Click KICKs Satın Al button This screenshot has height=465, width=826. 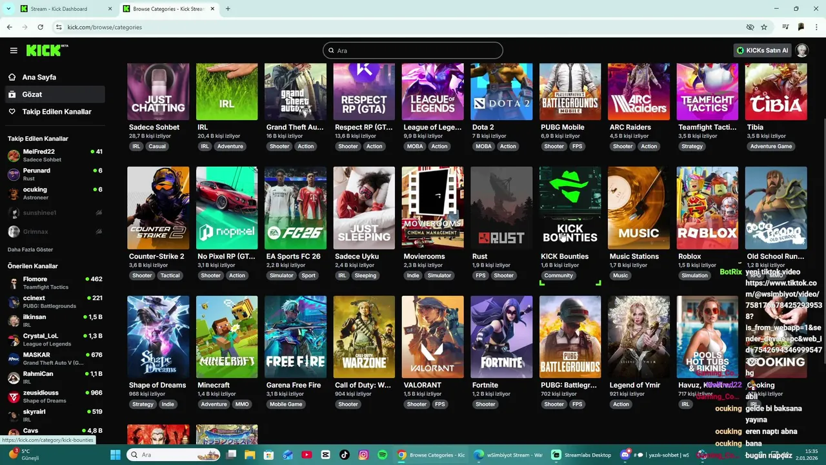coord(762,50)
